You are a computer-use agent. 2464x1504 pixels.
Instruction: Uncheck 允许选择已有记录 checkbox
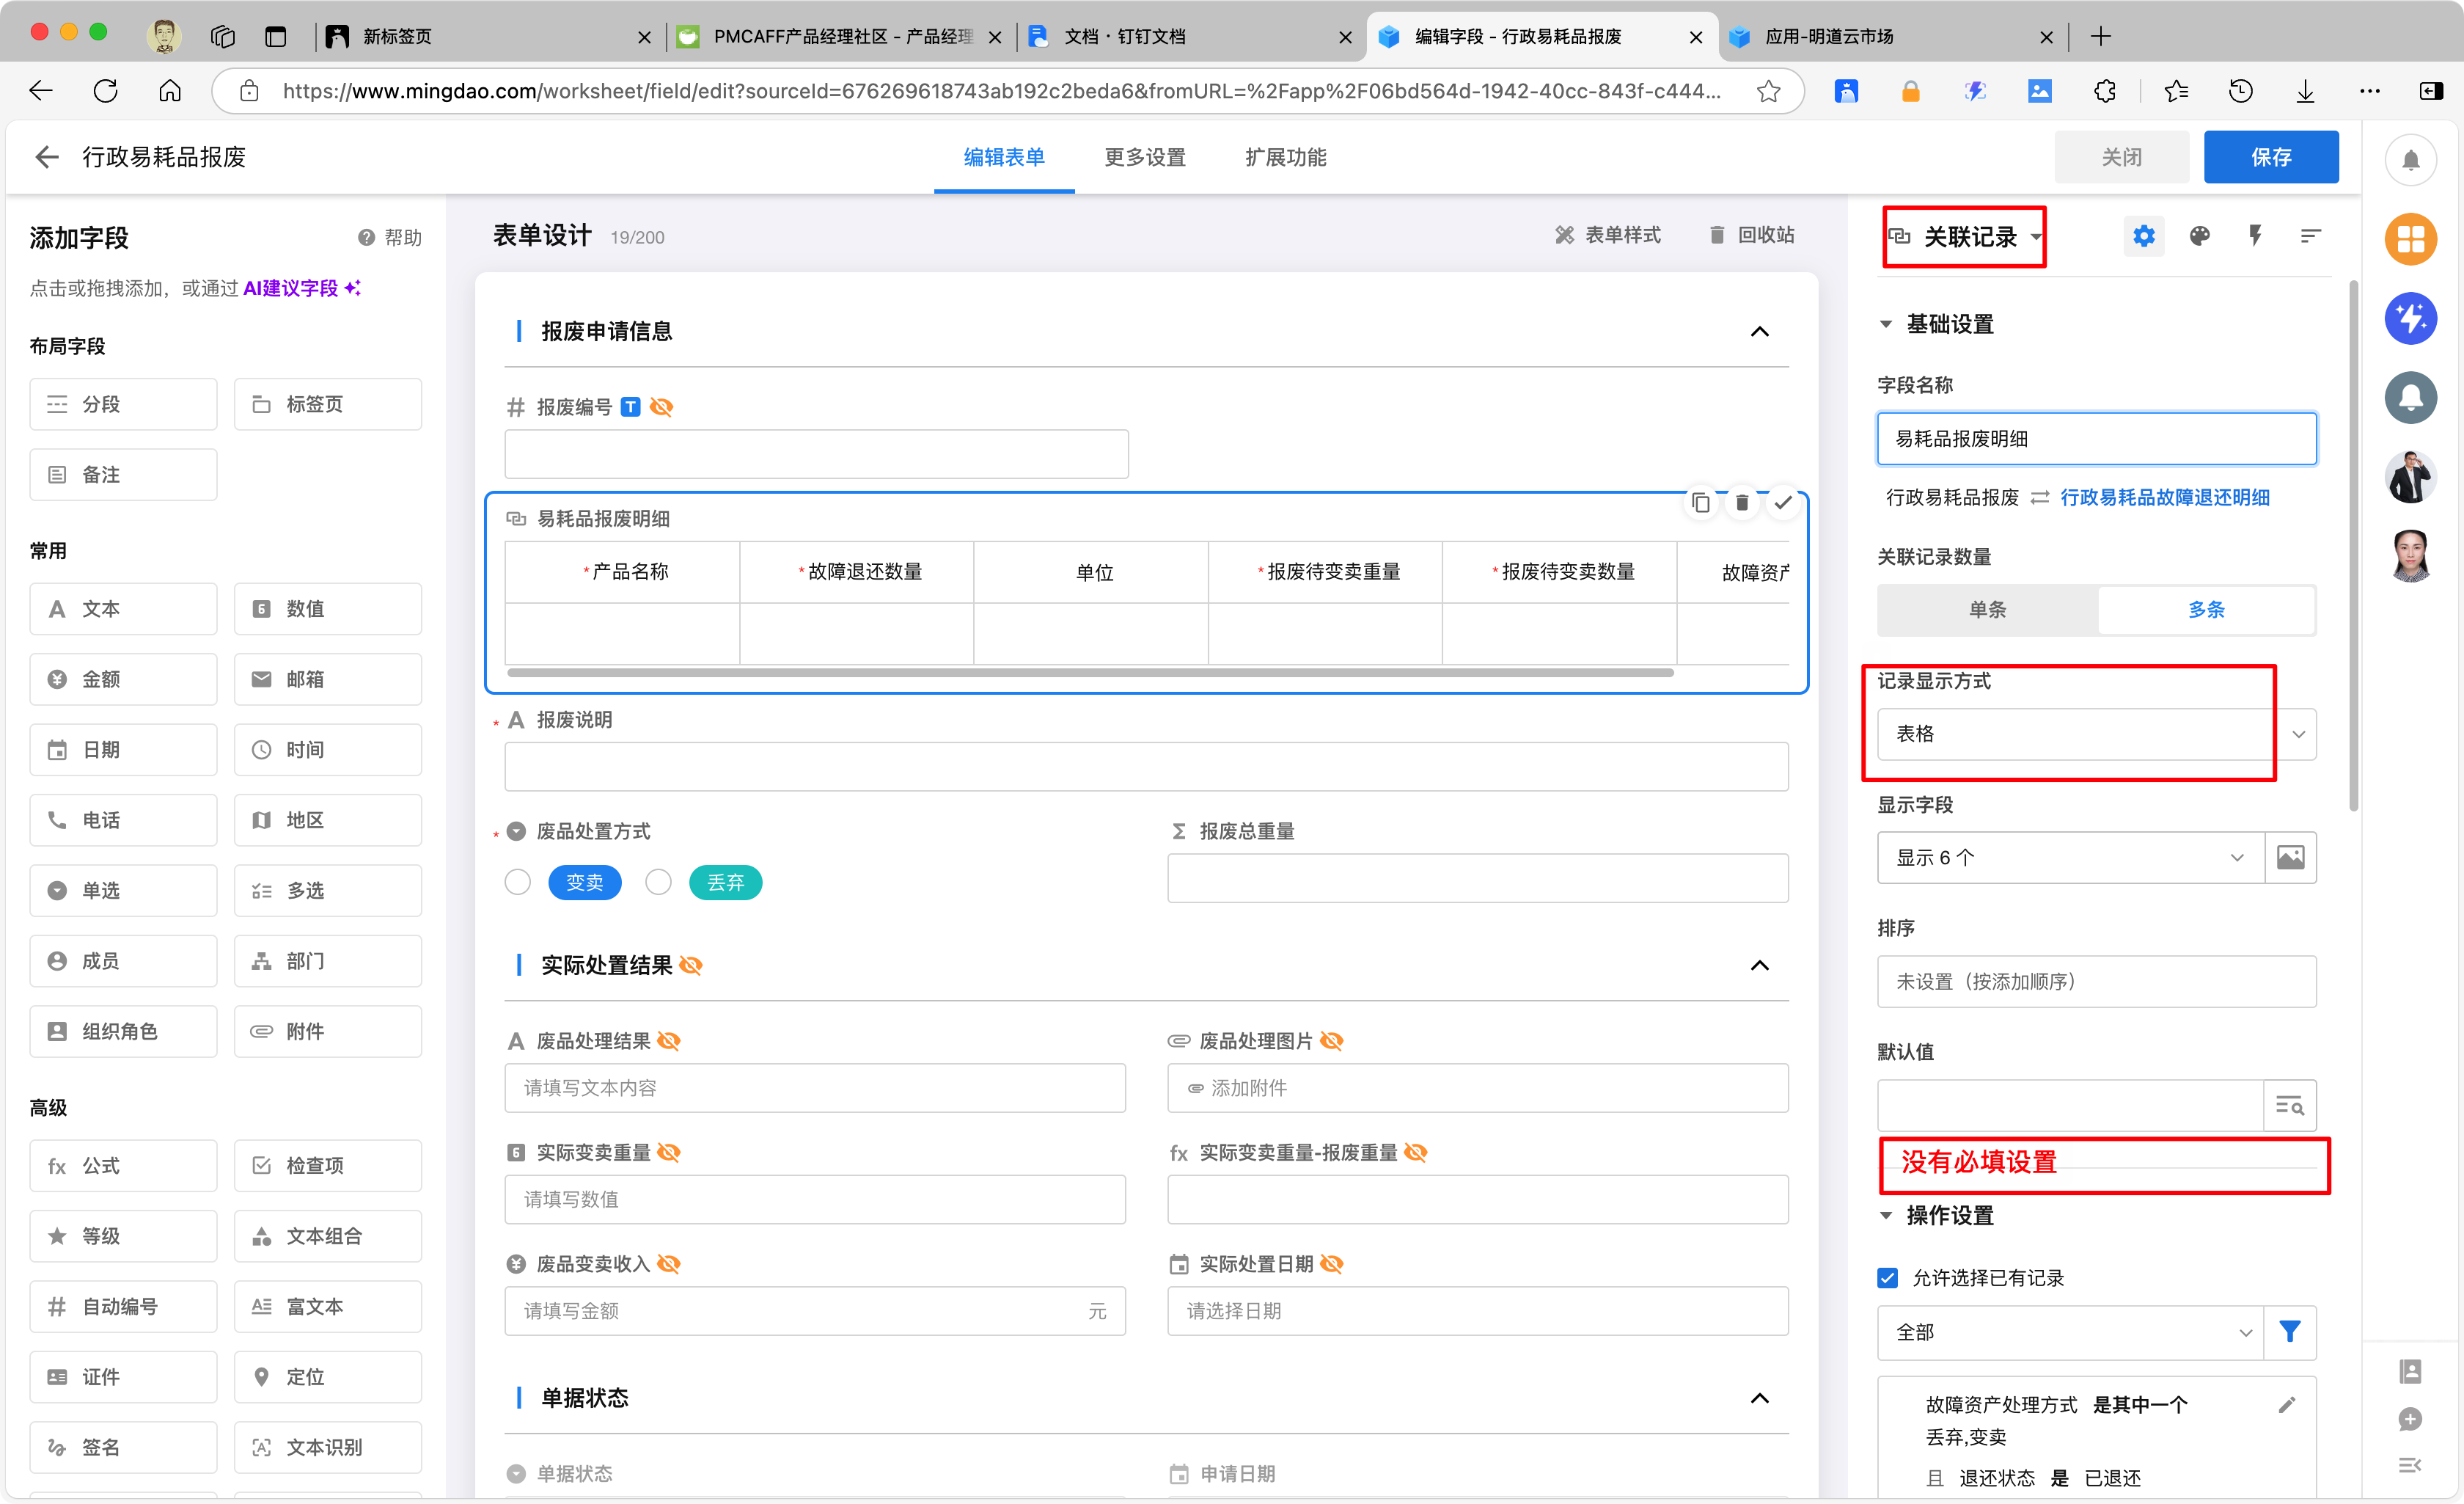pos(1887,1278)
